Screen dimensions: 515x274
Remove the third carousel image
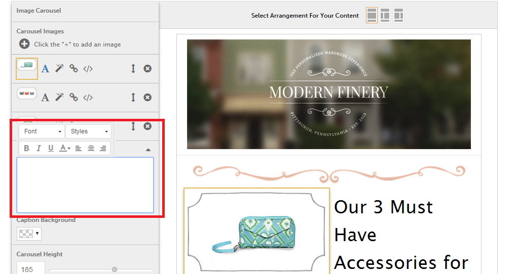click(148, 126)
